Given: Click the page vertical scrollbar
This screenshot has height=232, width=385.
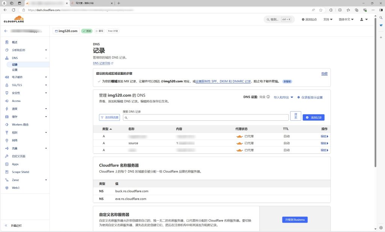Looking at the screenshot, I should [x=375, y=92].
